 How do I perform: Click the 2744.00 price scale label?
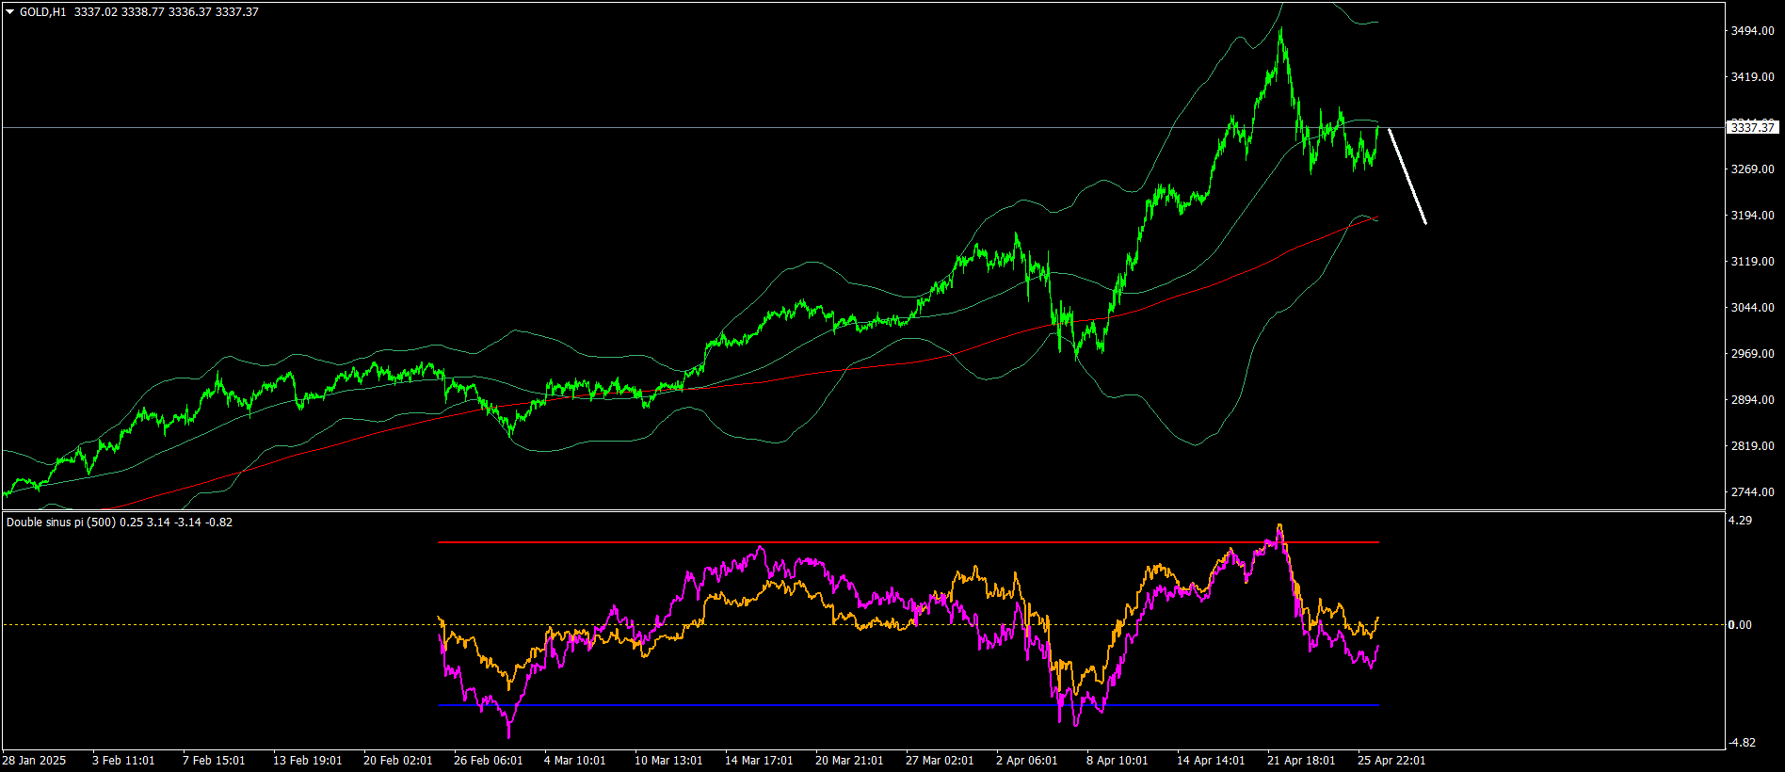coord(1752,492)
